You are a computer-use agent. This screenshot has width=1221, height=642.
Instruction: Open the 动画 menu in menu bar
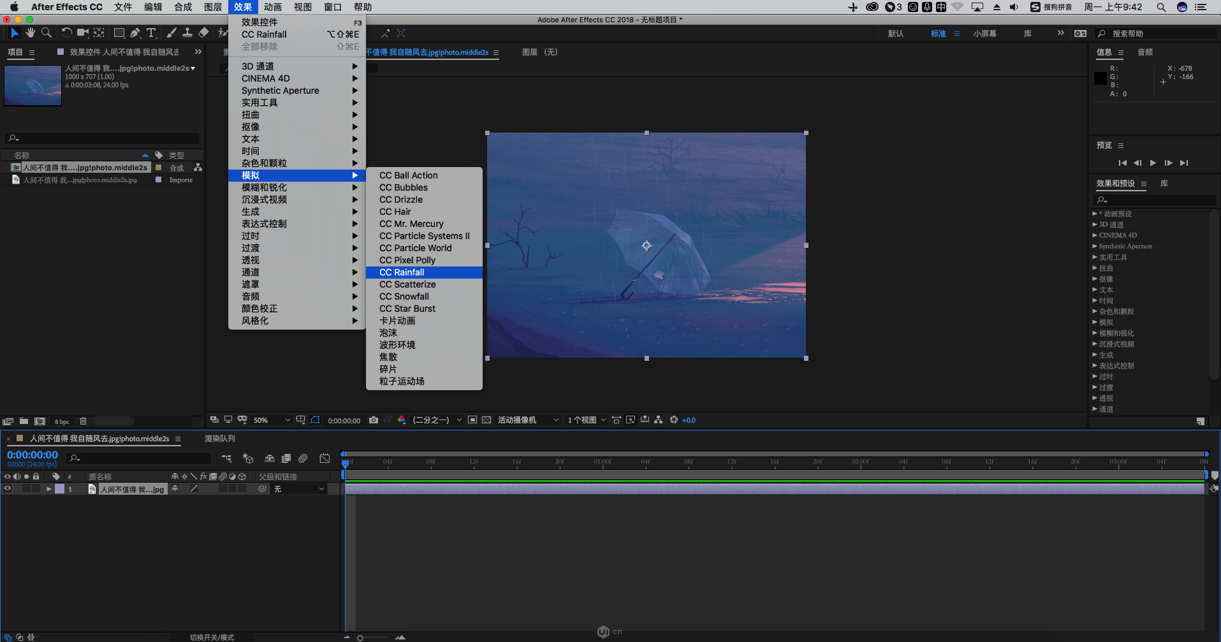click(x=273, y=7)
